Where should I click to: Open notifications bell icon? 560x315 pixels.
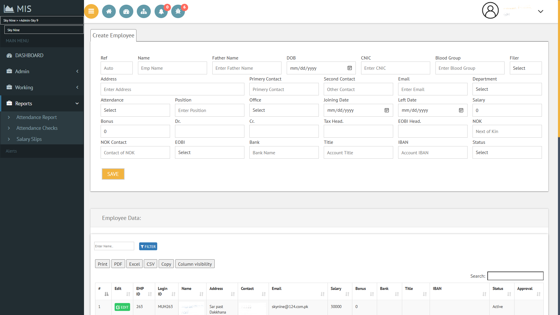pos(161,11)
